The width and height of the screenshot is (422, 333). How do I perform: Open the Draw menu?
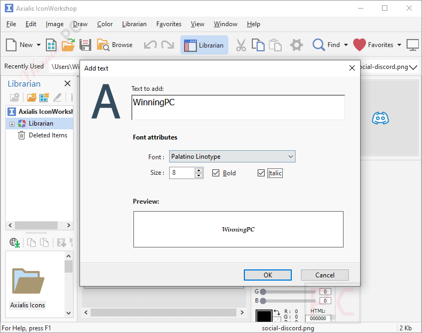click(80, 24)
